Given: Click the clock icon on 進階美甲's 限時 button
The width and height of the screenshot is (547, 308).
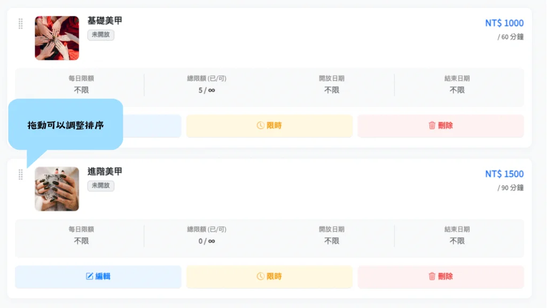Looking at the screenshot, I should (x=261, y=276).
